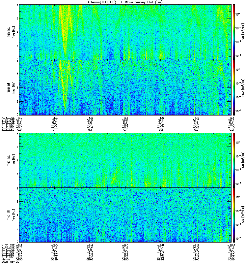Click inside the THB B-perpendicular spectrogram panel

click(125, 32)
